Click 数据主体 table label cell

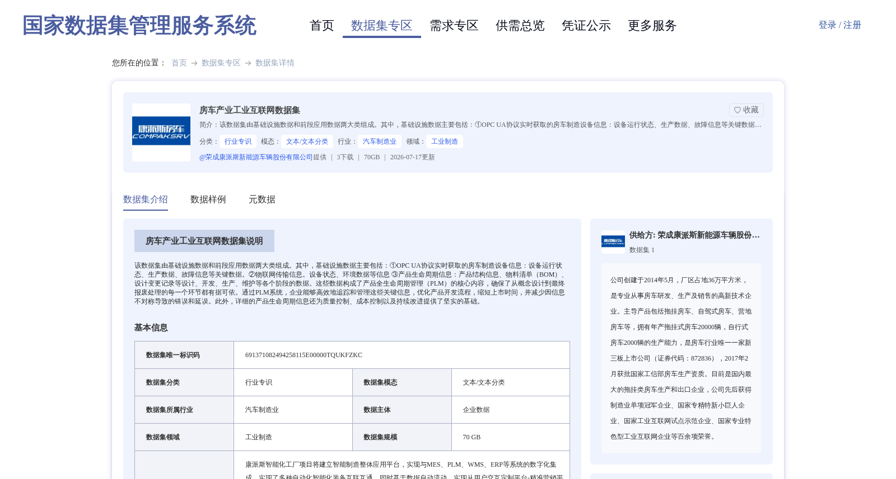click(x=402, y=410)
